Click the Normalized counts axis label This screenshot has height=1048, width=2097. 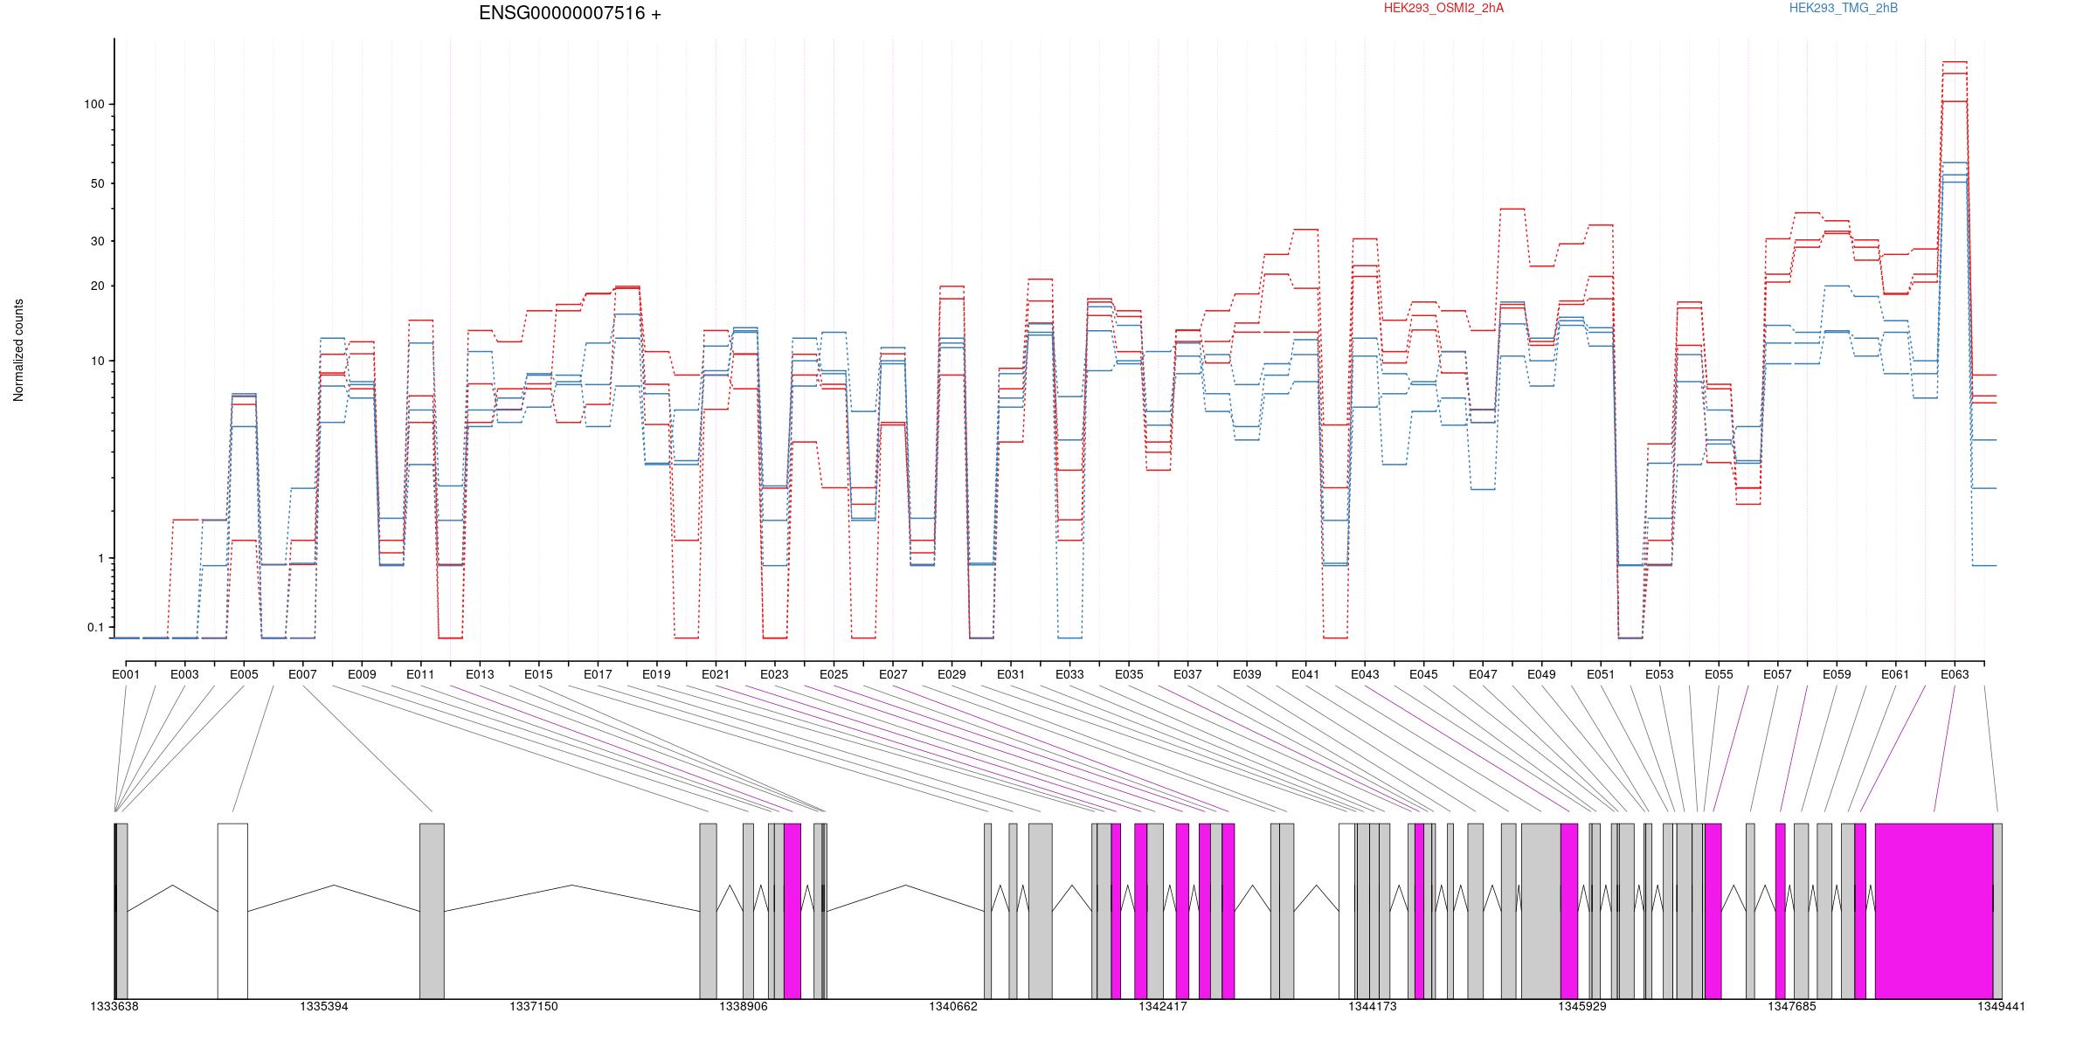coord(18,350)
